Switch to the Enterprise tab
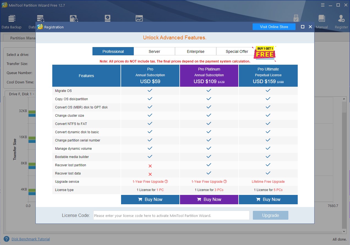The width and height of the screenshot is (350, 245). click(196, 51)
